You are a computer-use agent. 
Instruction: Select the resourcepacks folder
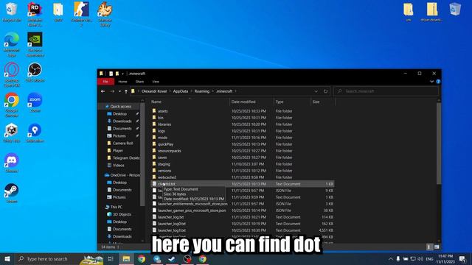169,151
